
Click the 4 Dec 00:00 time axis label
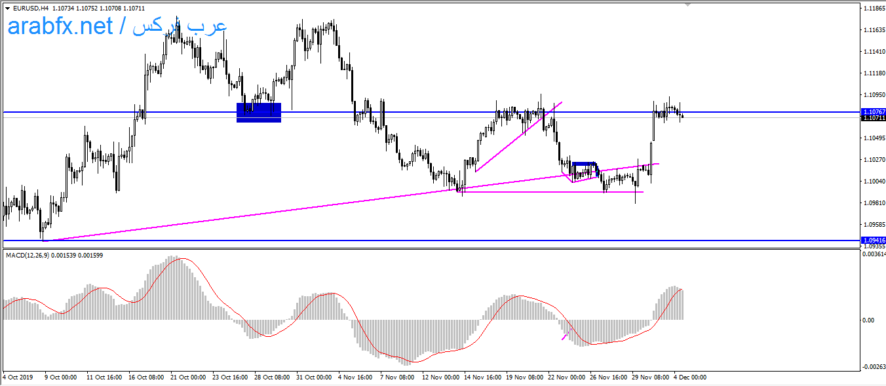coord(690,377)
